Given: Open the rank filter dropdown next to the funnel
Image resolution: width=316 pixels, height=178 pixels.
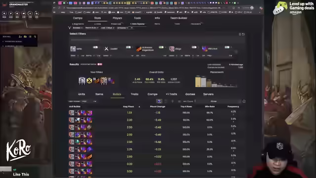Looking at the screenshot, I should (78, 28).
